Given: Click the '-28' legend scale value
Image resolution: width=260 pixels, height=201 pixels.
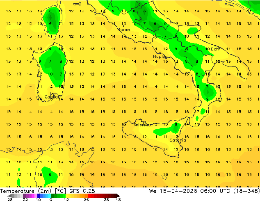Looking at the screenshot, I should 8,199.
